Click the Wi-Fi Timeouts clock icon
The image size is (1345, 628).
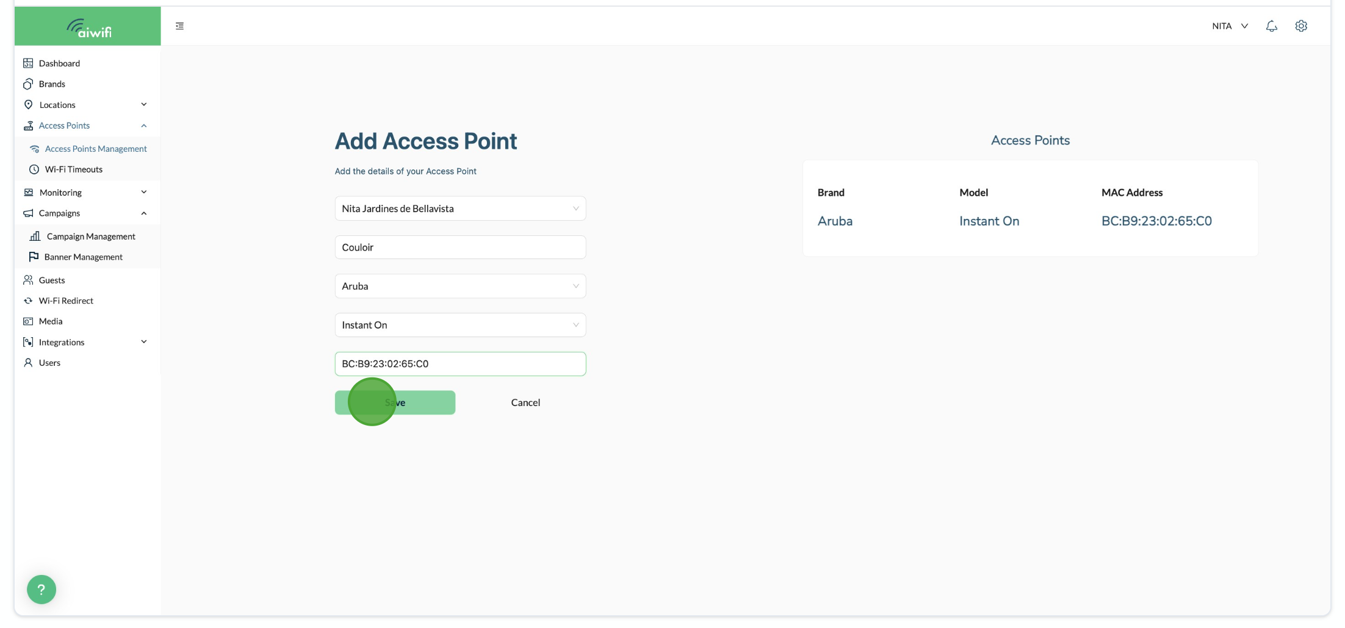[34, 169]
